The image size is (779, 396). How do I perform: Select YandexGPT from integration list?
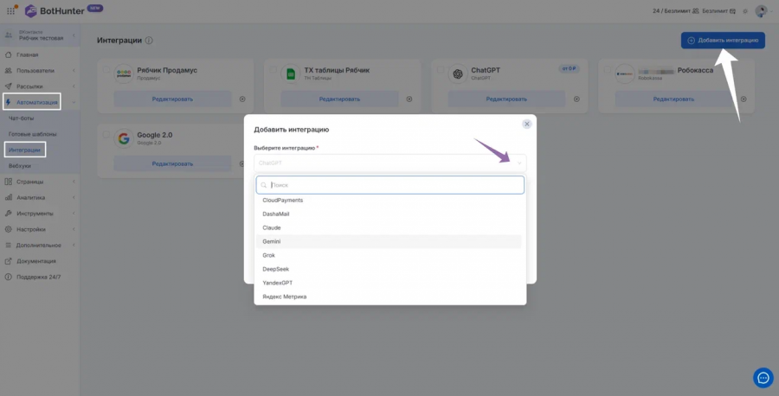pos(389,283)
